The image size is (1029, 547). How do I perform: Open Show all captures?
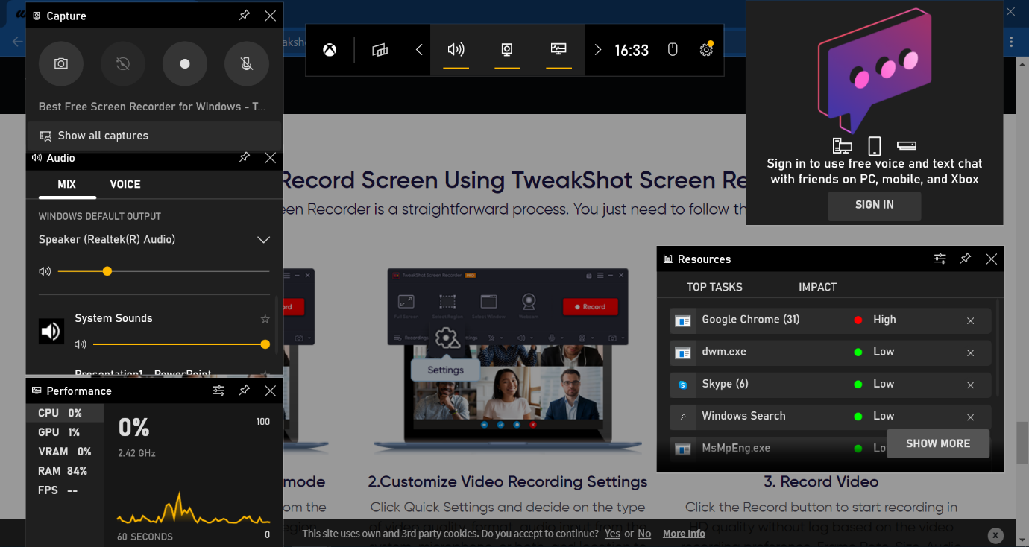coord(154,136)
